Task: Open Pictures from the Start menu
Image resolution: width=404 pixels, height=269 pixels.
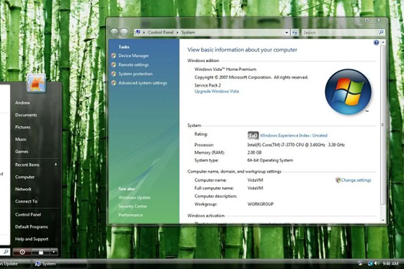Action: point(23,127)
